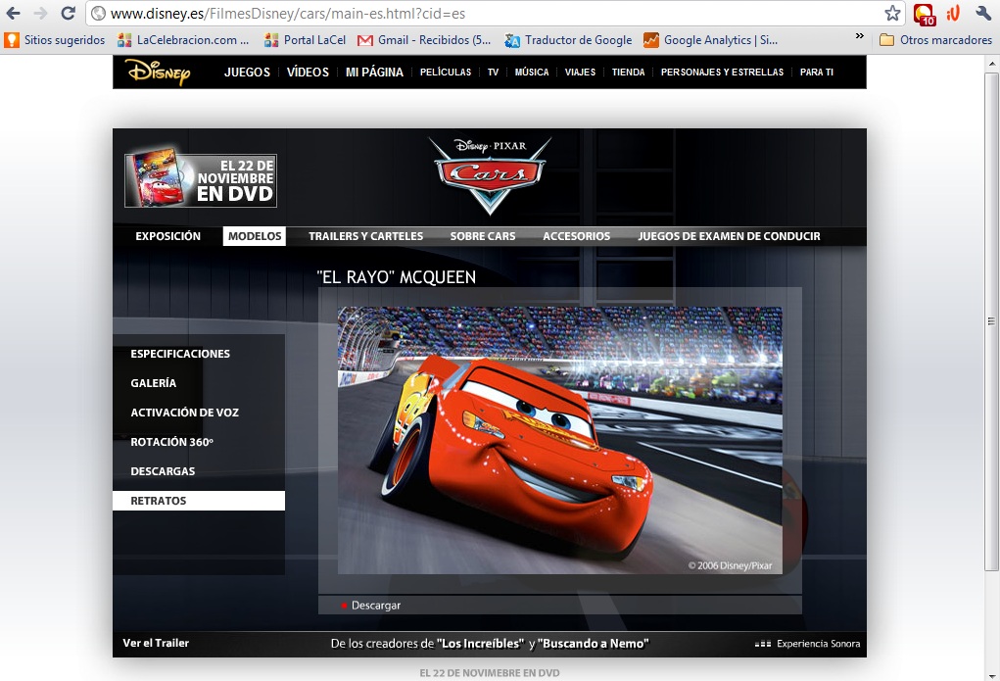
Task: Click scrollbar up arrow
Action: click(x=992, y=63)
